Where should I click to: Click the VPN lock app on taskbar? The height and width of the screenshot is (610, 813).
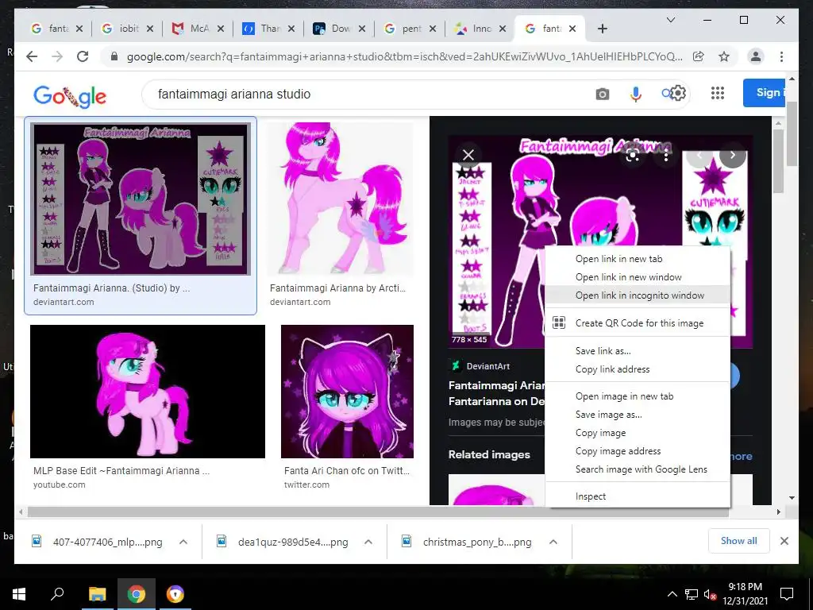(x=175, y=594)
